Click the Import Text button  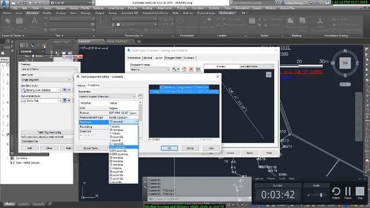(91, 148)
